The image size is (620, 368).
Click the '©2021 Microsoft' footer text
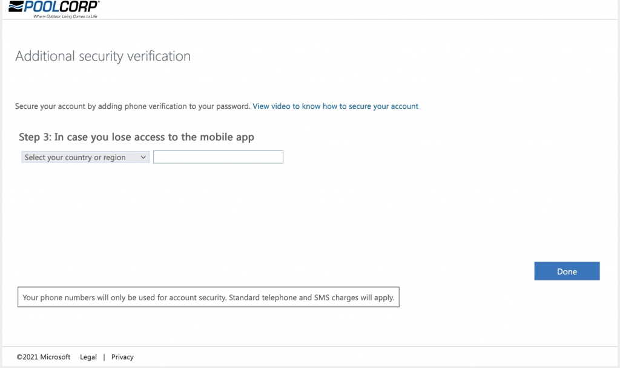44,357
